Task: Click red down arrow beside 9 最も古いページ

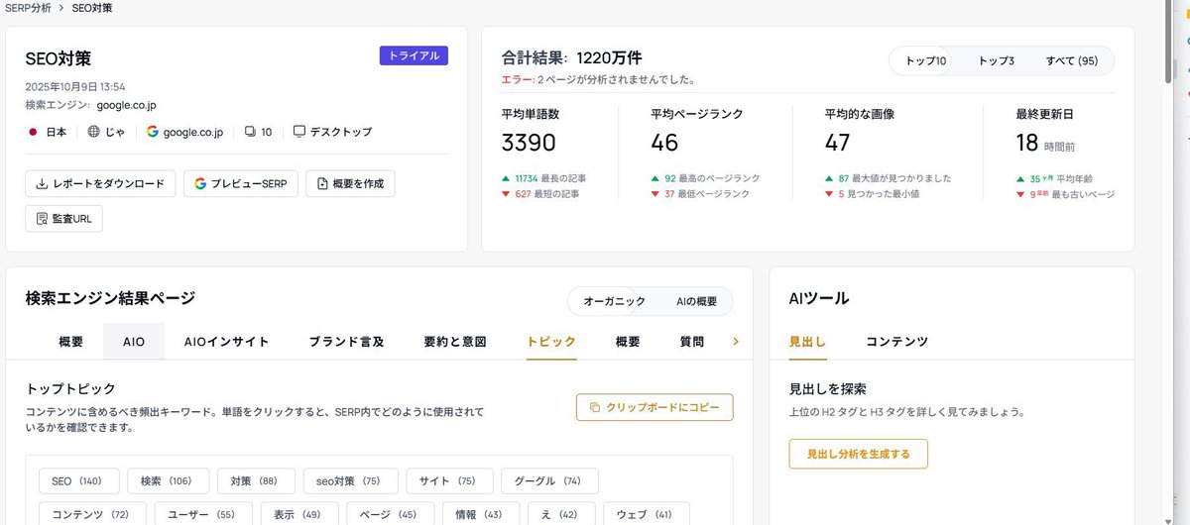Action: coord(1020,194)
